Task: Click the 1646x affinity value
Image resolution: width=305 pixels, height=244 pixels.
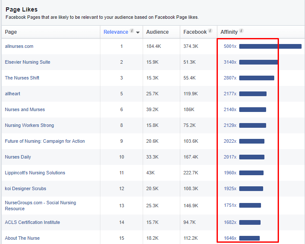Action: click(x=230, y=238)
